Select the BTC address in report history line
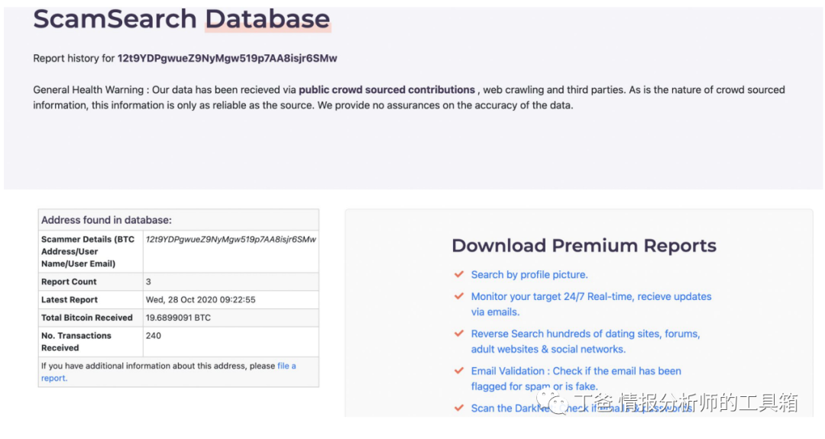825x439 pixels. 228,58
